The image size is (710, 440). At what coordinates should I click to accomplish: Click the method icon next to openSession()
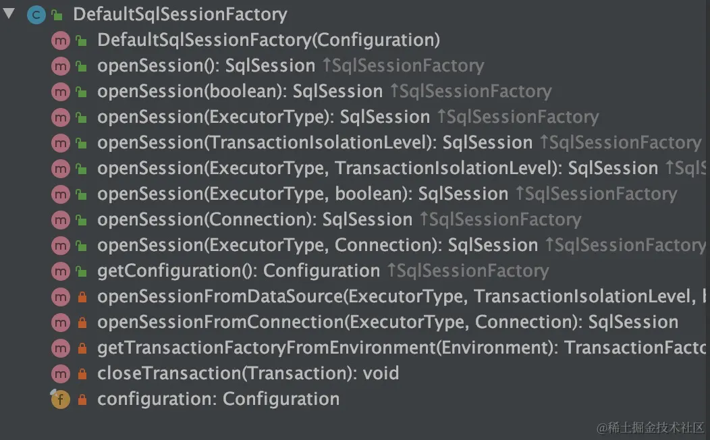pyautogui.click(x=61, y=66)
